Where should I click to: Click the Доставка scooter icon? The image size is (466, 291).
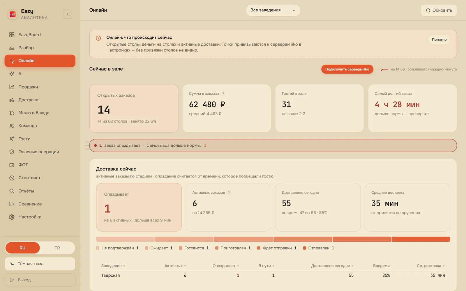tap(12, 100)
